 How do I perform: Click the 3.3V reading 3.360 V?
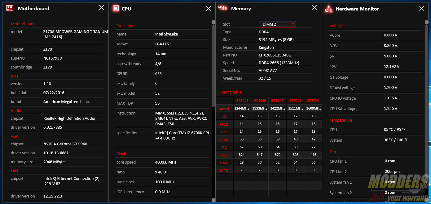click(x=390, y=45)
